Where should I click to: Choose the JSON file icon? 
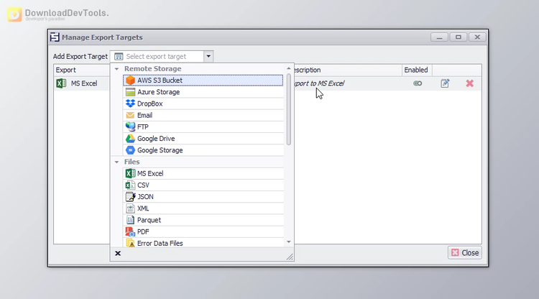point(130,197)
